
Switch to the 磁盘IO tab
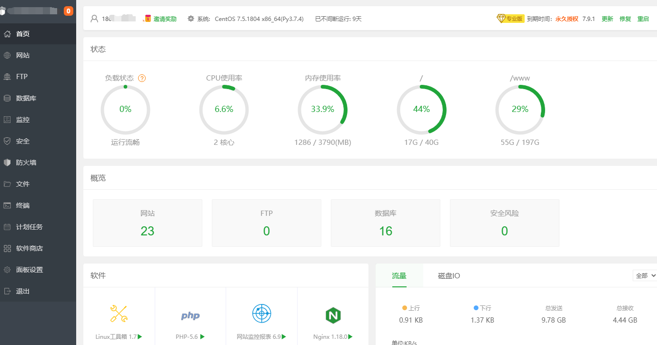click(448, 275)
